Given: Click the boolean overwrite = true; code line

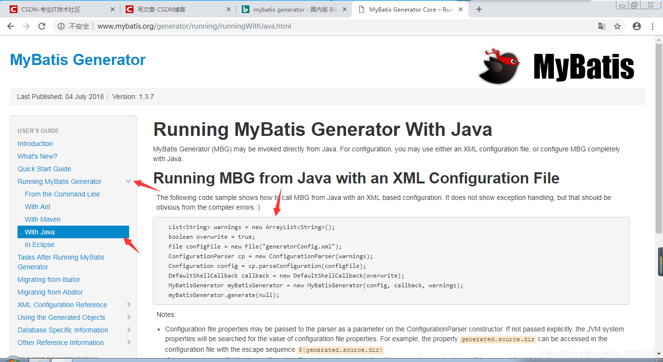Looking at the screenshot, I should pos(212,237).
